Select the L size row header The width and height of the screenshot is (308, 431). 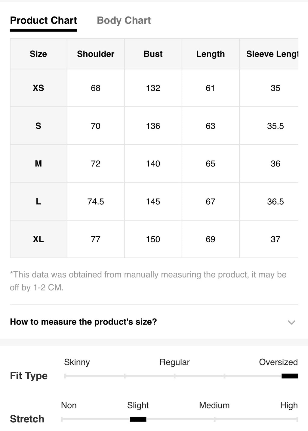(x=38, y=201)
